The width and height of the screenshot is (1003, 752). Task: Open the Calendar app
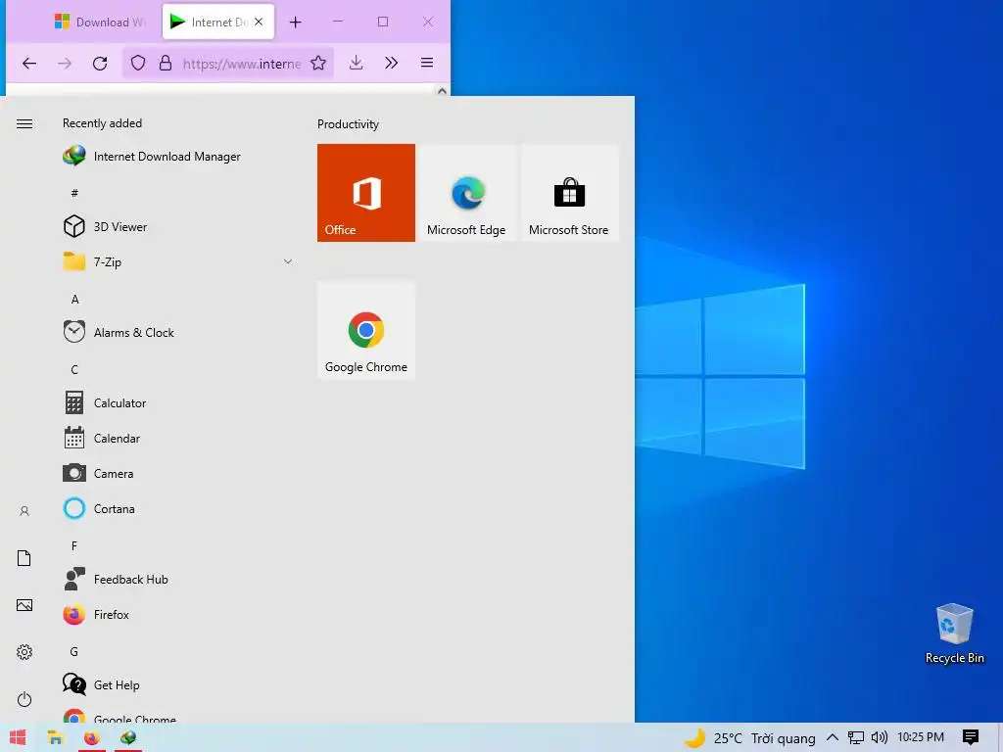click(x=102, y=438)
